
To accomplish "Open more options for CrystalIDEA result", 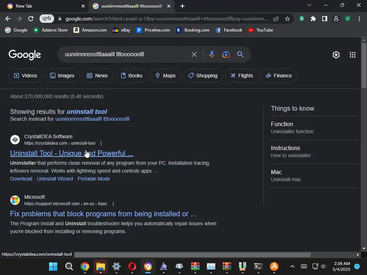I will point(101,143).
